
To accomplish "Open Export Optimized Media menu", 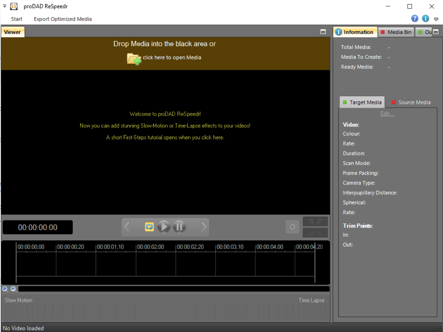I will 63,19.
